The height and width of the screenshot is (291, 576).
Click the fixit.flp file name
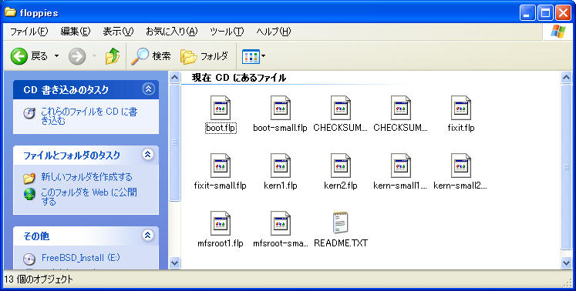[461, 128]
